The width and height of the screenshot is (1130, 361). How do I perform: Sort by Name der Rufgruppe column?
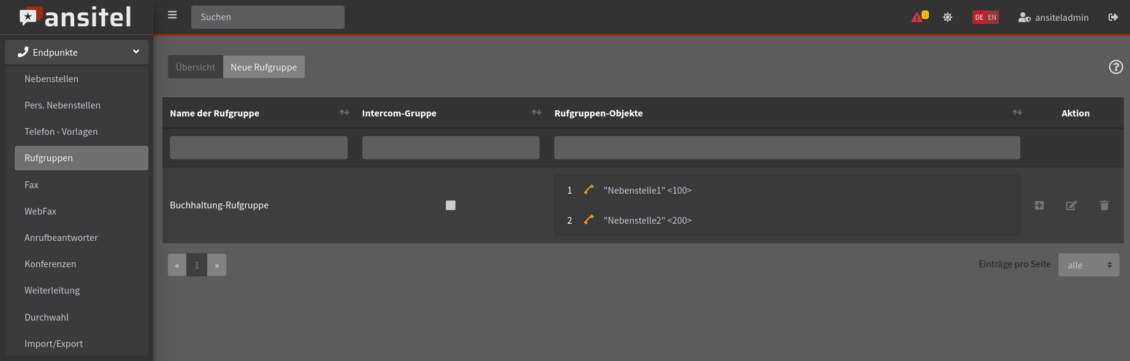(x=344, y=113)
